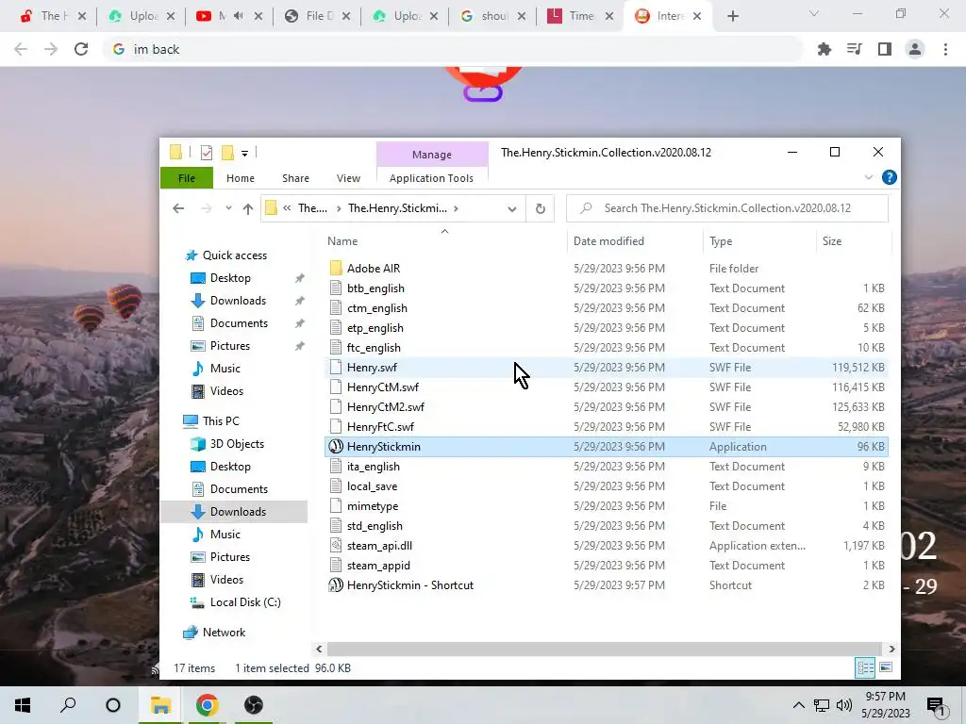Click the horizontal scrollbar right arrow
The width and height of the screenshot is (966, 724).
click(x=891, y=649)
